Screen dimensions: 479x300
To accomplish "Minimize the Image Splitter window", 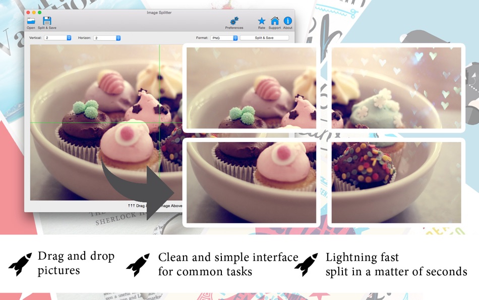I will point(34,13).
